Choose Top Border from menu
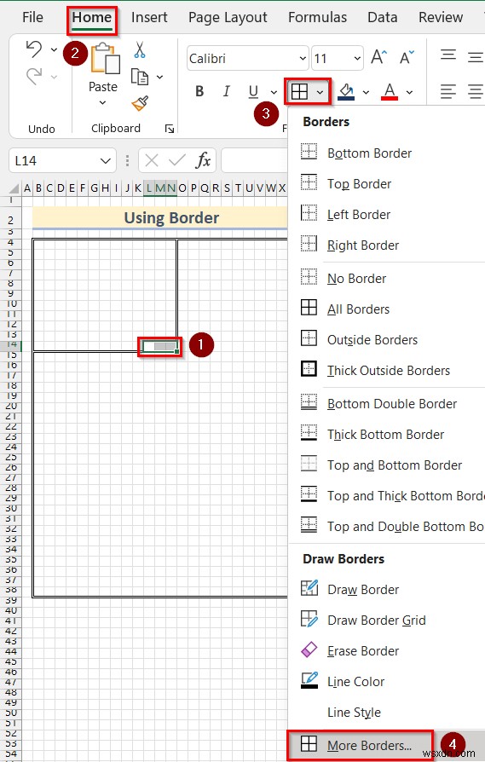Viewport: 485px width, 762px height. point(387,184)
